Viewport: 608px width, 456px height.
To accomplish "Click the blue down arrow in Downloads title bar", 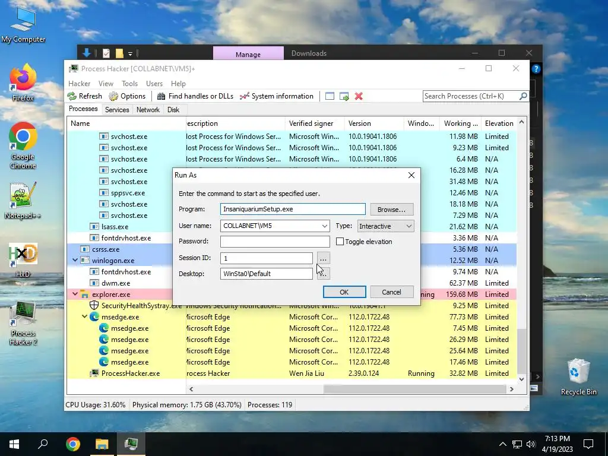I will (x=87, y=53).
